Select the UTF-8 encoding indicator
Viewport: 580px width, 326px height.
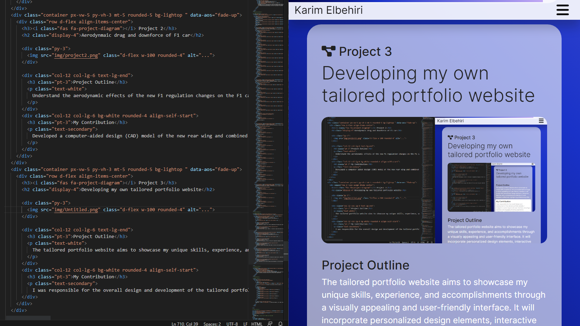tap(232, 324)
